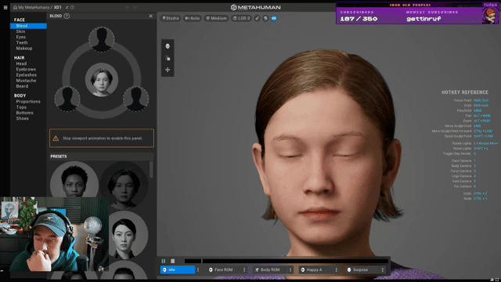This screenshot has height=282, width=501.
Task: Open the Bottoms clothing section
Action: [x=25, y=113]
